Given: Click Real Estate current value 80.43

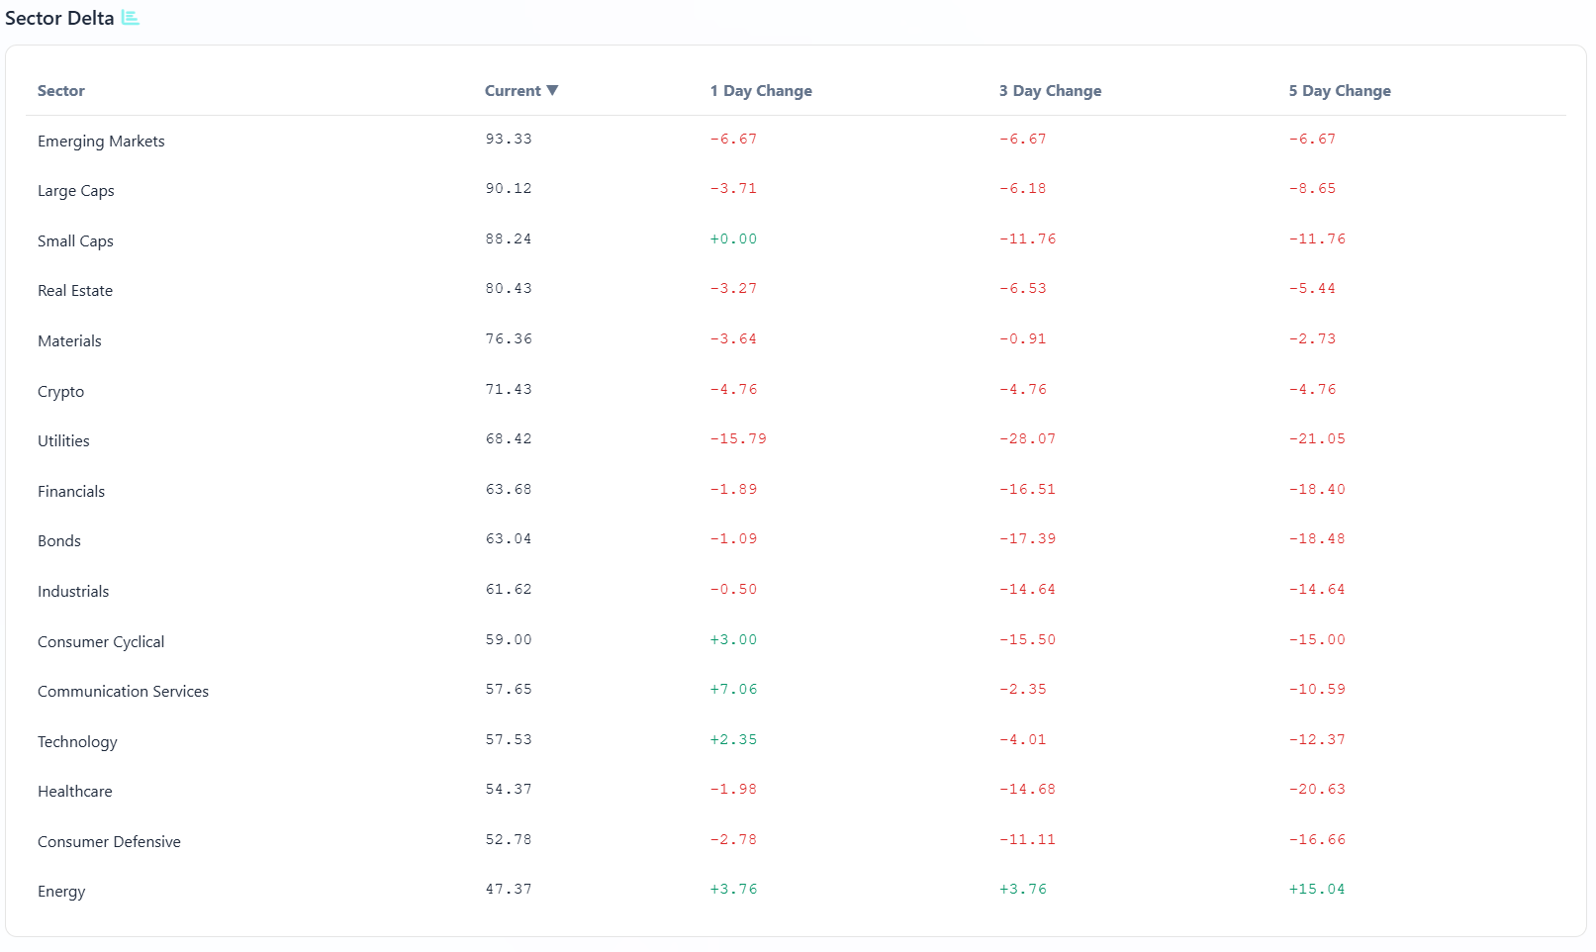Looking at the screenshot, I should click(509, 288).
